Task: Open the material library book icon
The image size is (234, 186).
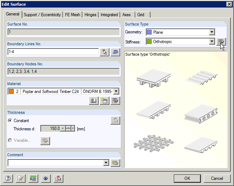Action: 94,101
